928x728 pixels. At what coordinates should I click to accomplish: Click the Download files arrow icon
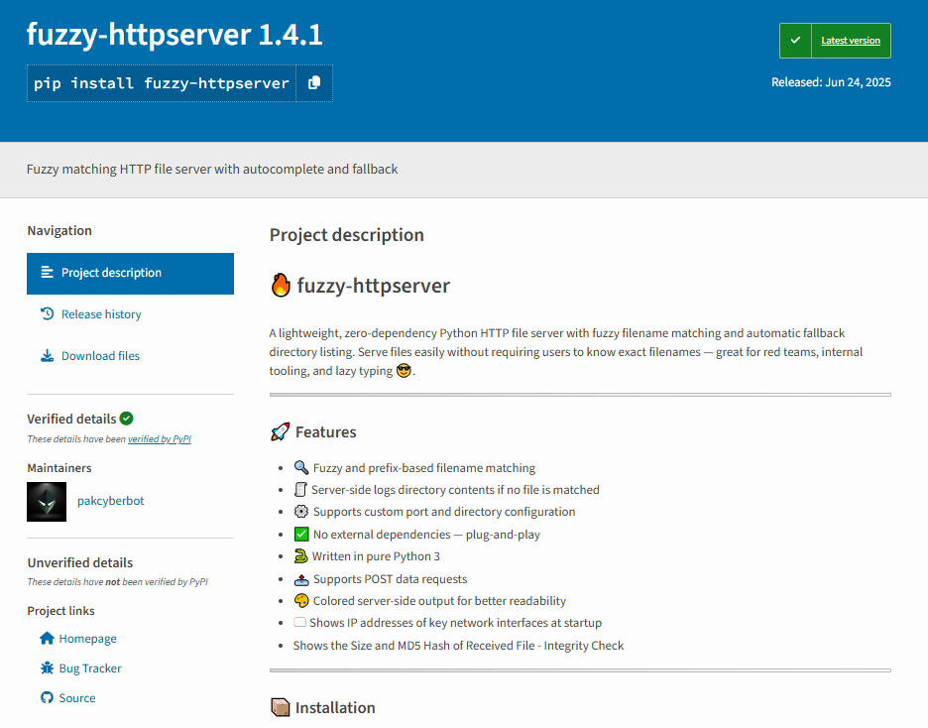(47, 356)
